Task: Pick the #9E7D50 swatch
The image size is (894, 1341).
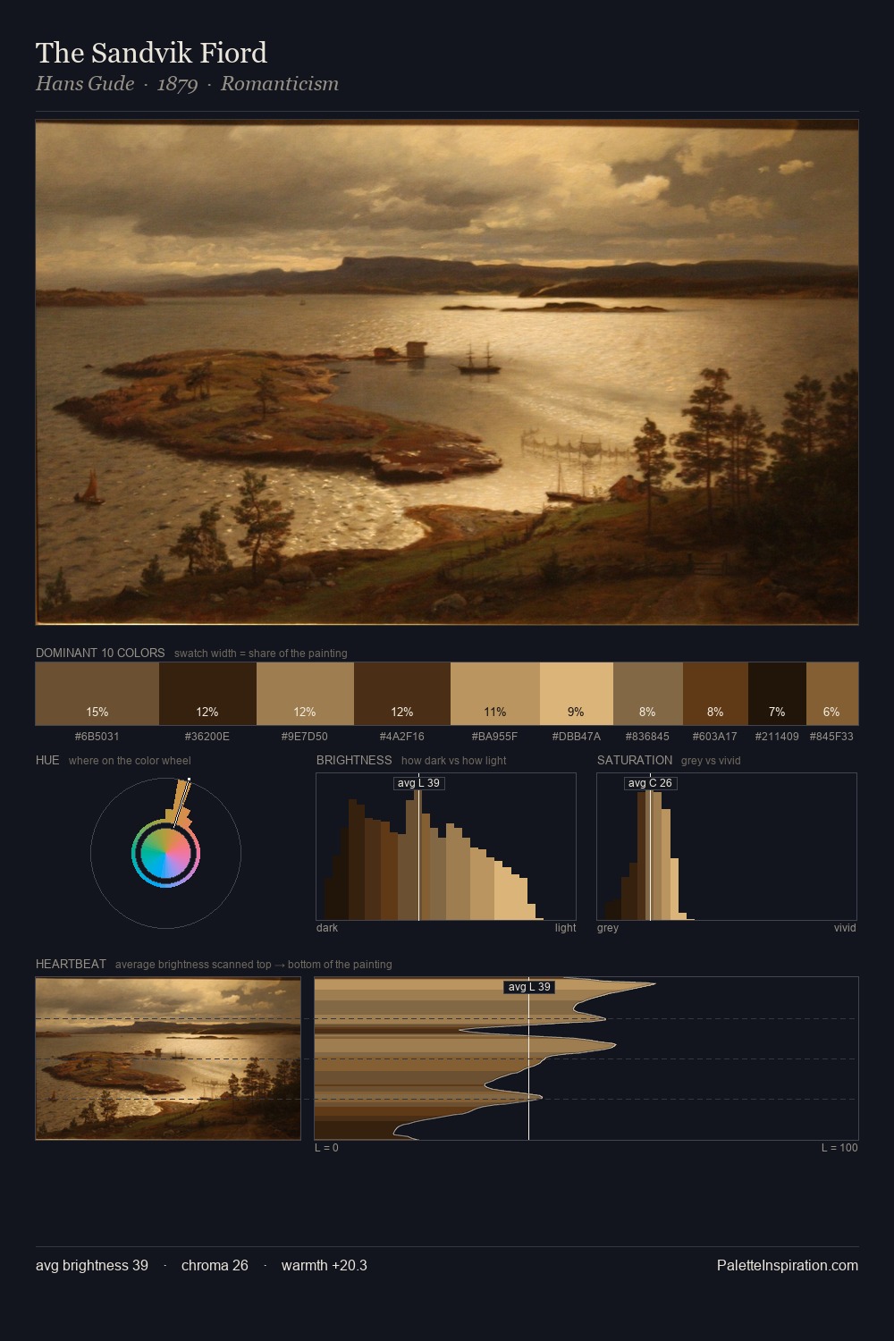Action: (305, 694)
